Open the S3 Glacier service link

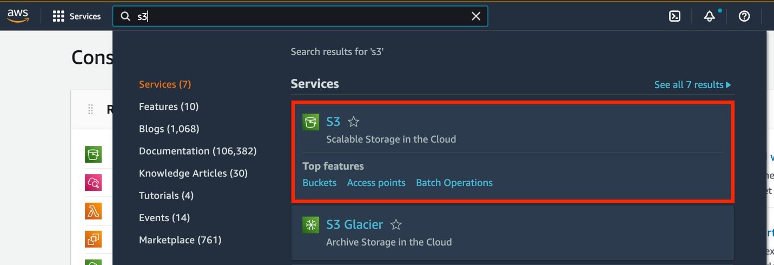point(354,224)
